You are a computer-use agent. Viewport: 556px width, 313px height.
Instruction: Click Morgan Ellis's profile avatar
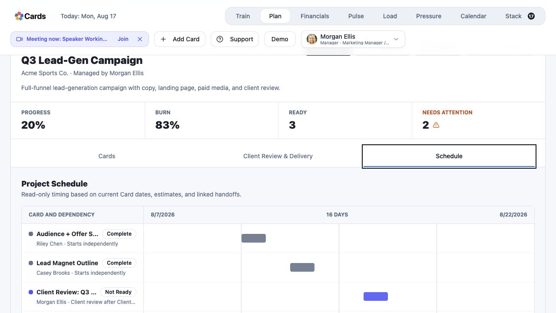(312, 39)
